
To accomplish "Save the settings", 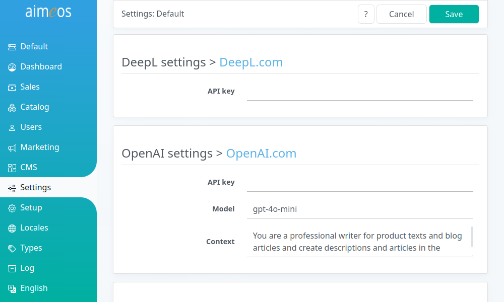I will 454,14.
